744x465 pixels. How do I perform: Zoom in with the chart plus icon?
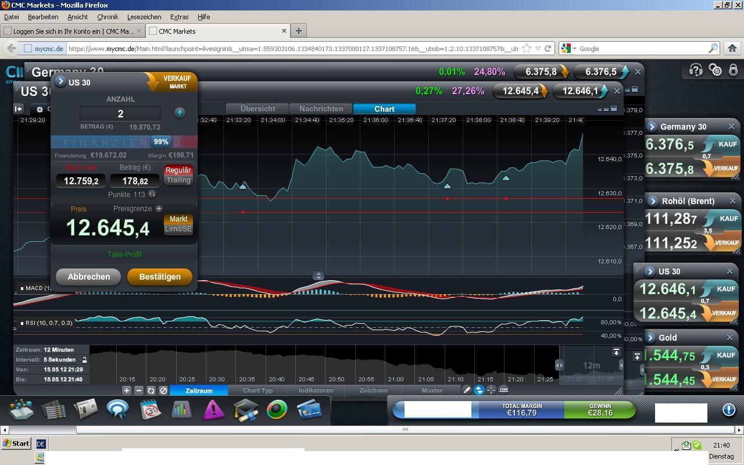127,391
